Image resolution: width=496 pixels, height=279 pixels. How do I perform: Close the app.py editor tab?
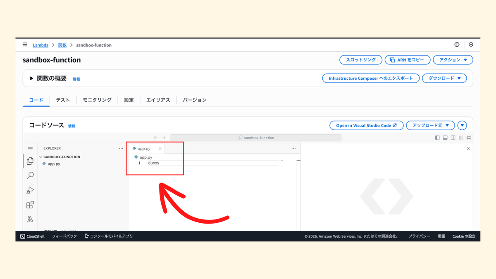[x=160, y=148]
